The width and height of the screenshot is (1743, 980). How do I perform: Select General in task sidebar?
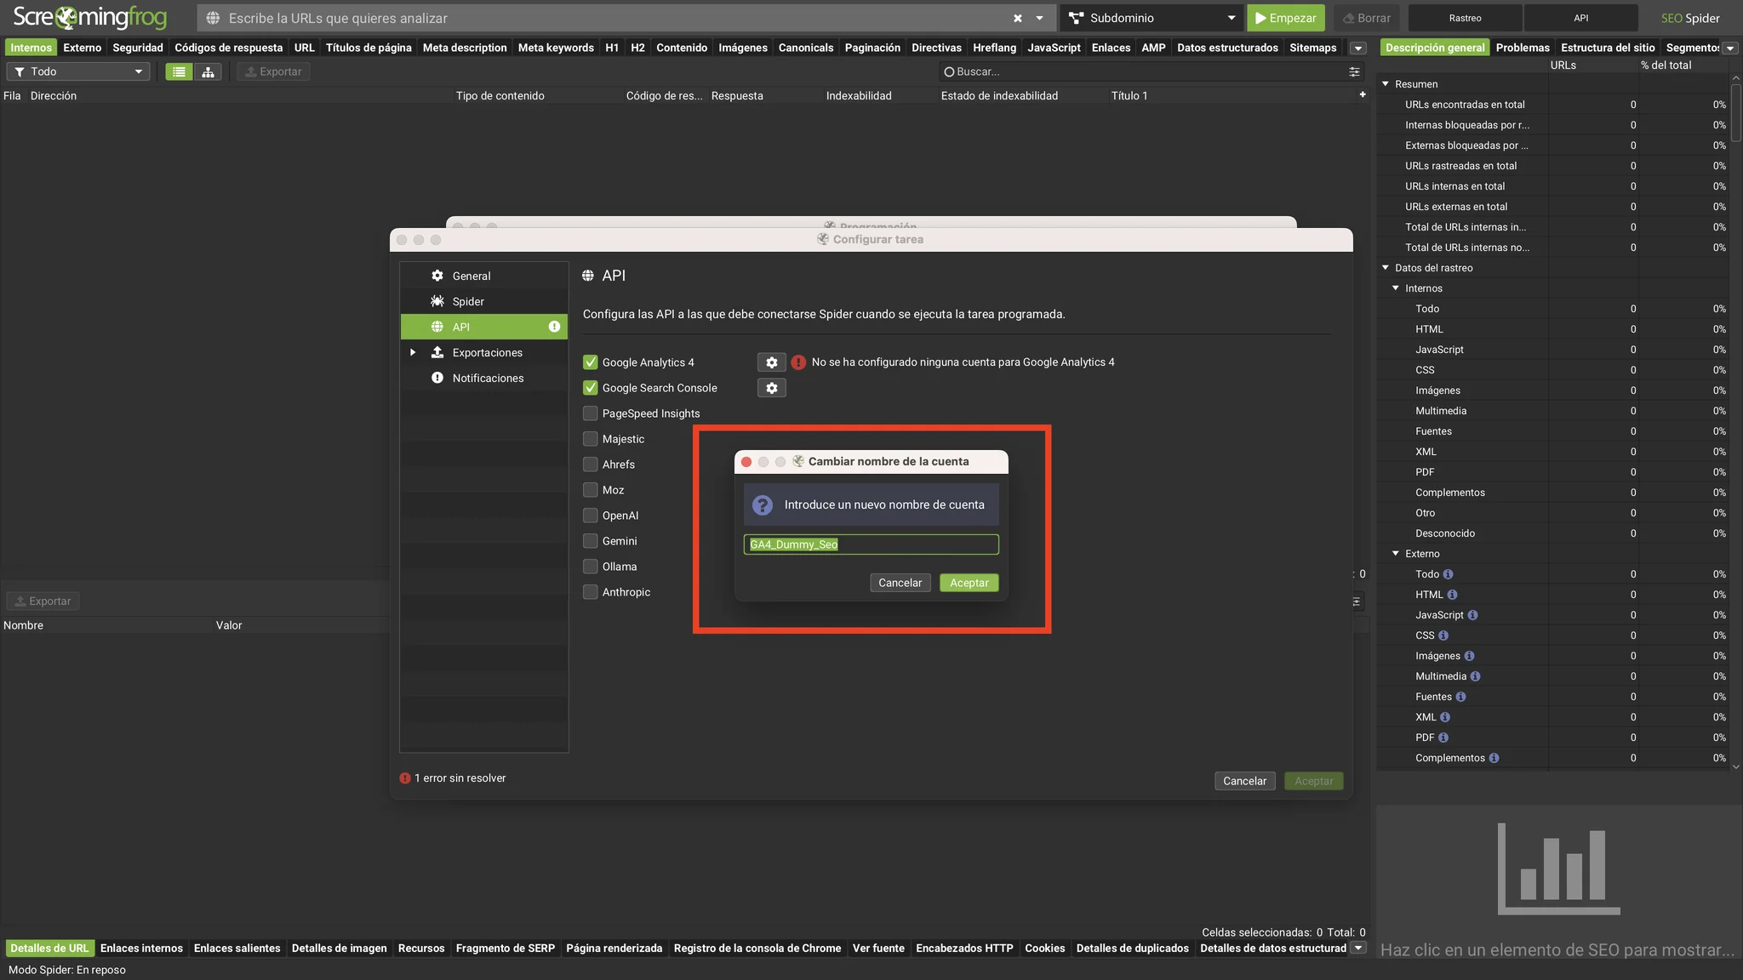[483, 276]
